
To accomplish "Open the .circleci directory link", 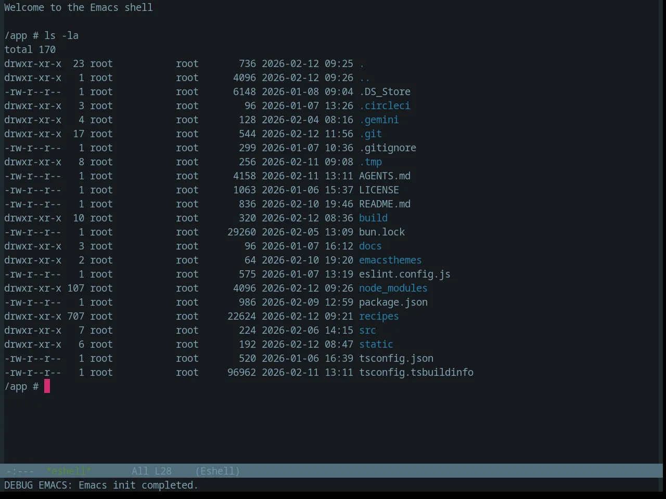I will coord(385,106).
